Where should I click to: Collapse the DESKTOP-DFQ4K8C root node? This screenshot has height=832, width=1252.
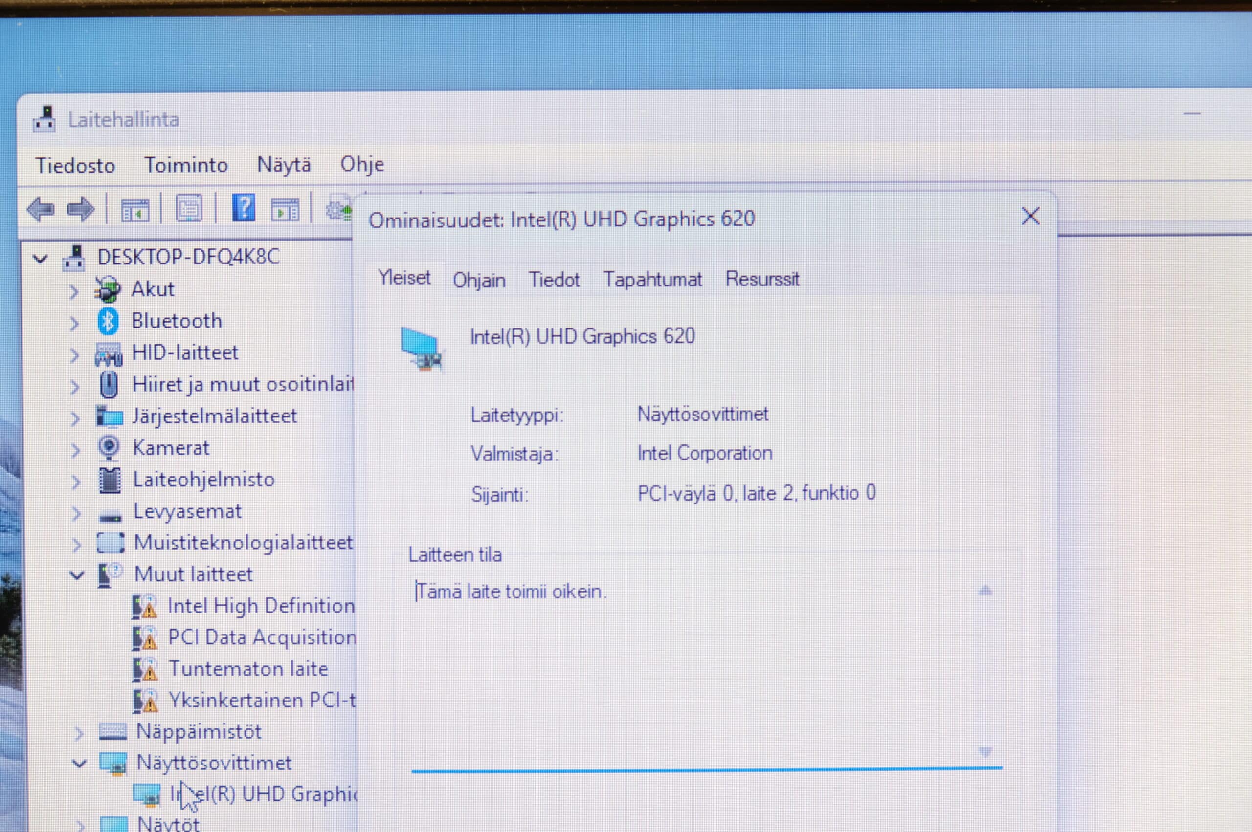40,259
